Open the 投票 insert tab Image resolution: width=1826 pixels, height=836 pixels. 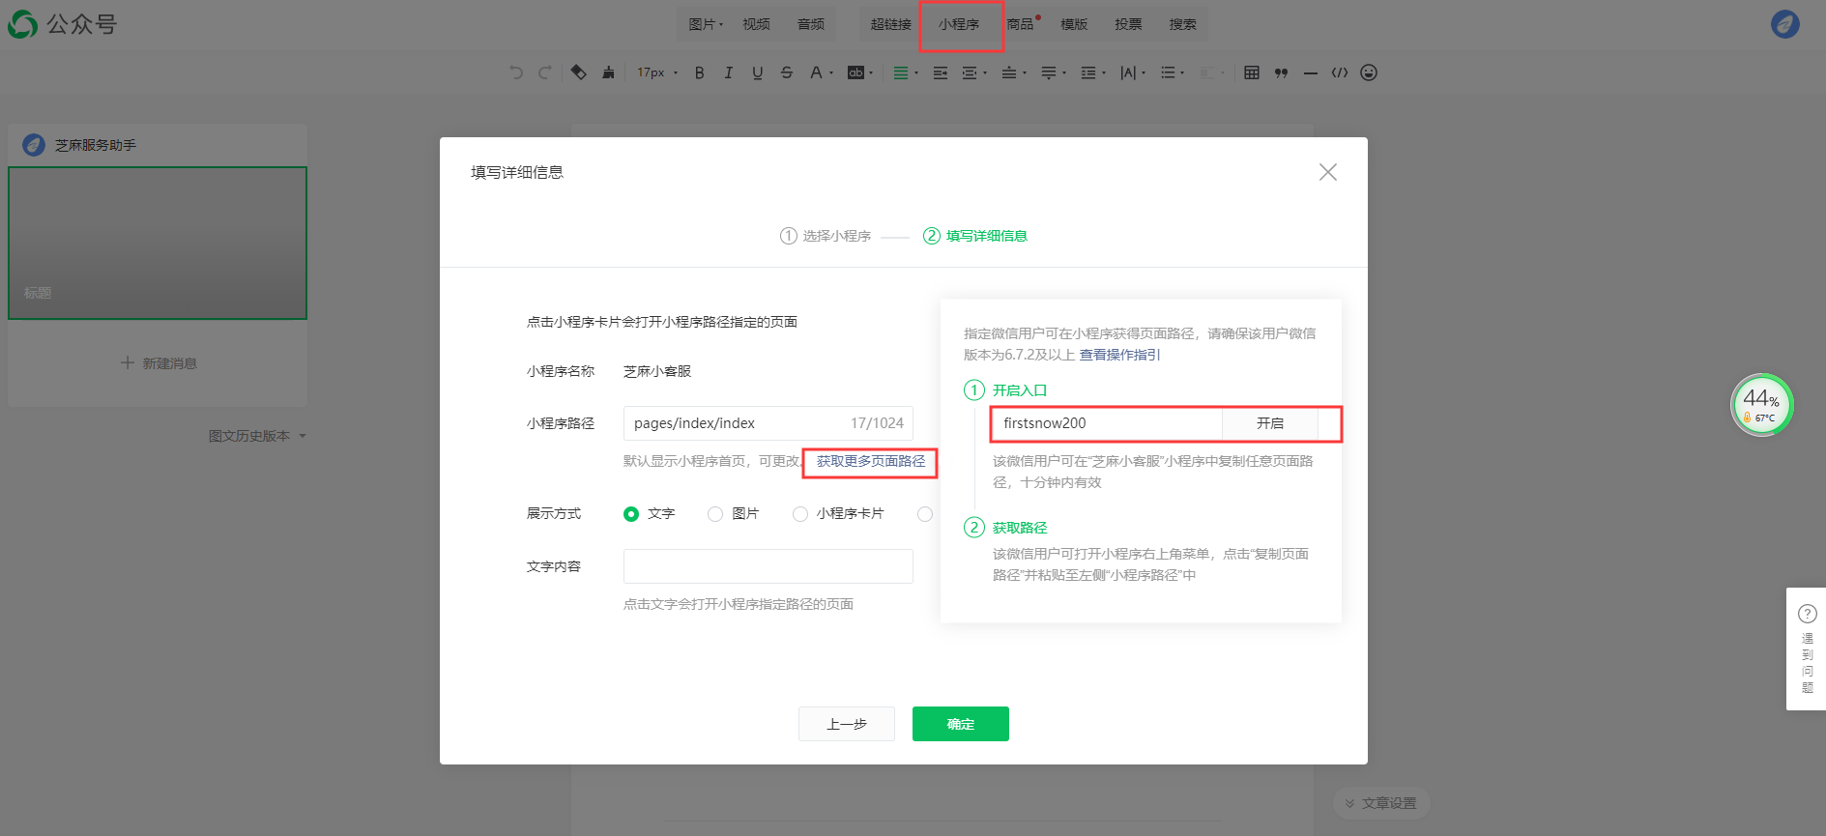point(1128,24)
